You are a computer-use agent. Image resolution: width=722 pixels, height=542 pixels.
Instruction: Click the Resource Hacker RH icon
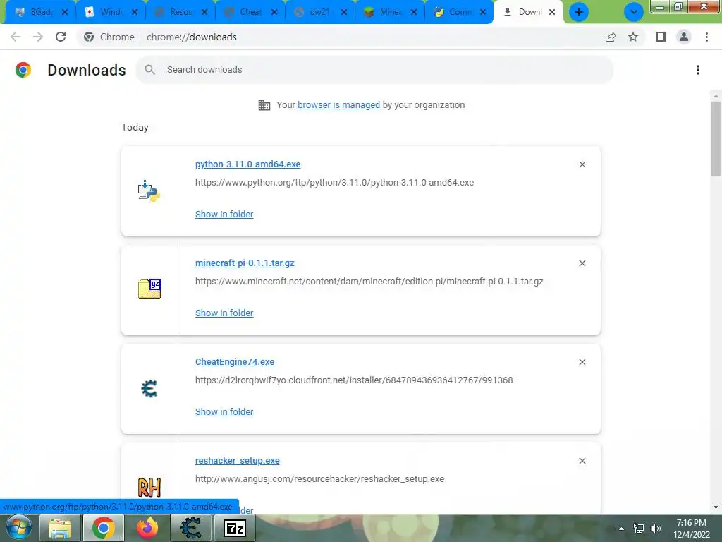(x=149, y=487)
